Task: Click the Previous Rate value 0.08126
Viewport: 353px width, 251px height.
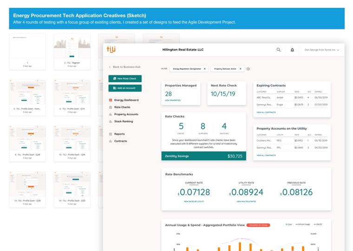Action: [296, 192]
